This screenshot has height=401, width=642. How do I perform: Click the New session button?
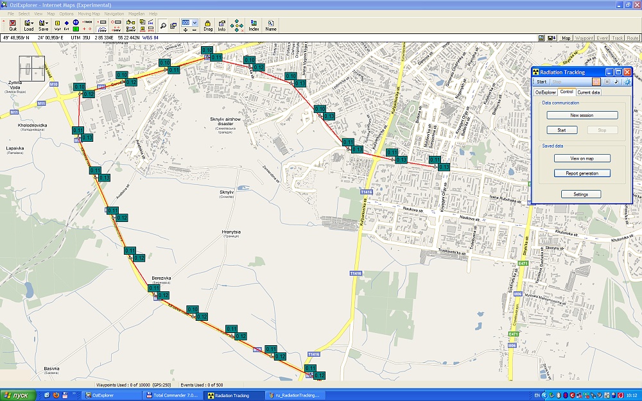(582, 115)
